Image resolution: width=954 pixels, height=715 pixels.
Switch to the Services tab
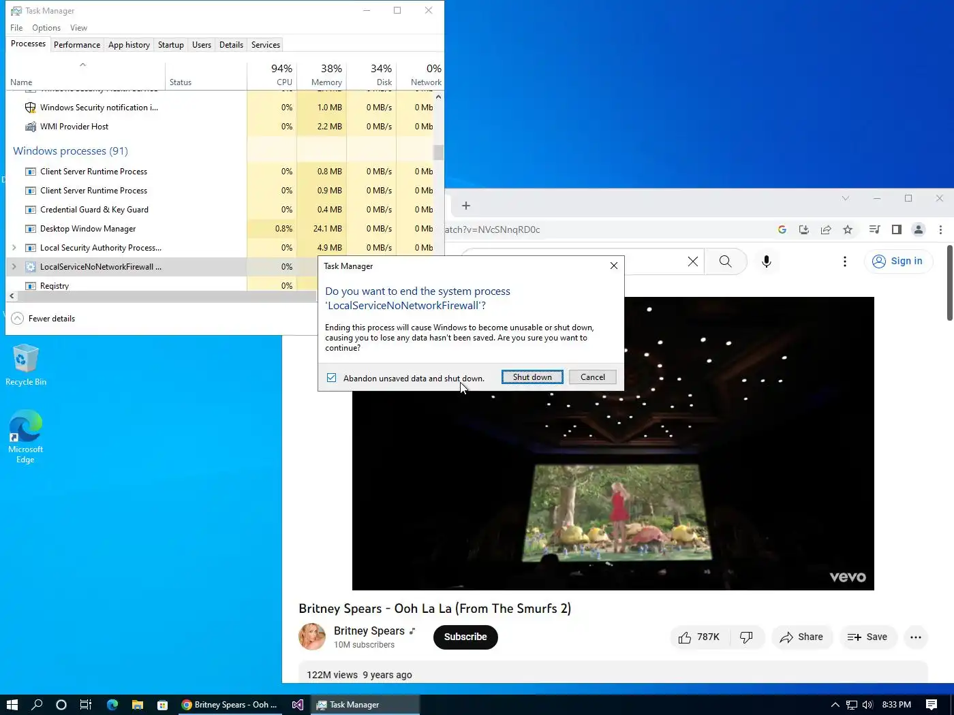[x=266, y=45]
